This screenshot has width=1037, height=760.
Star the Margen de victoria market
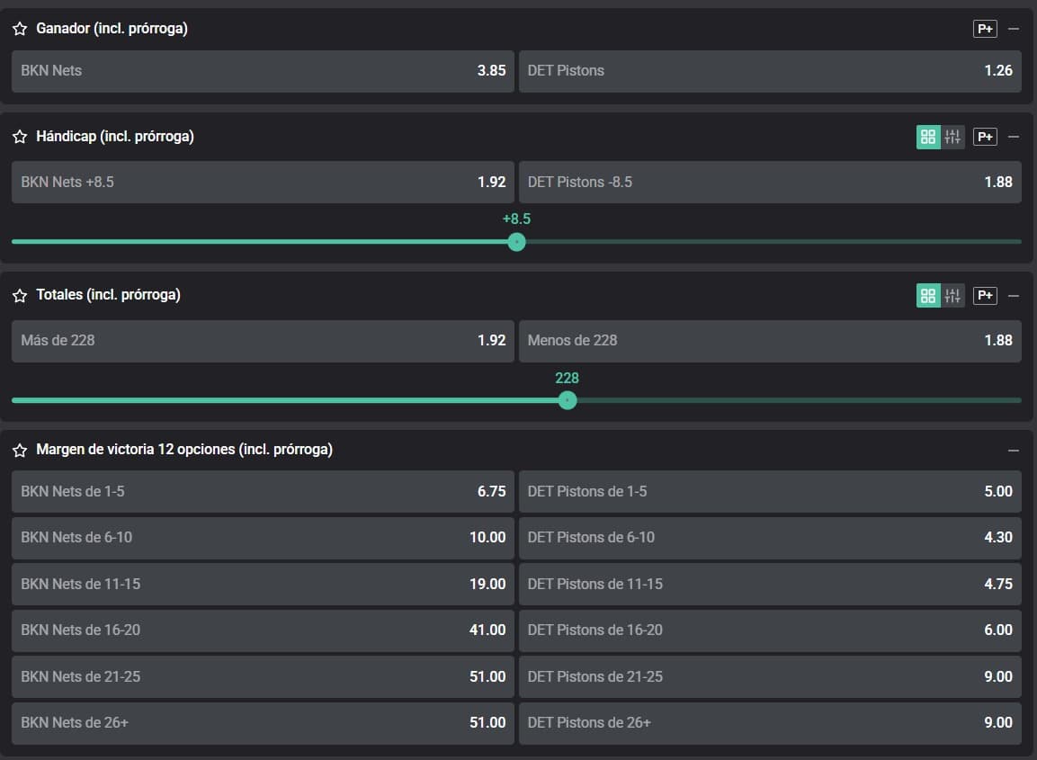[x=20, y=450]
